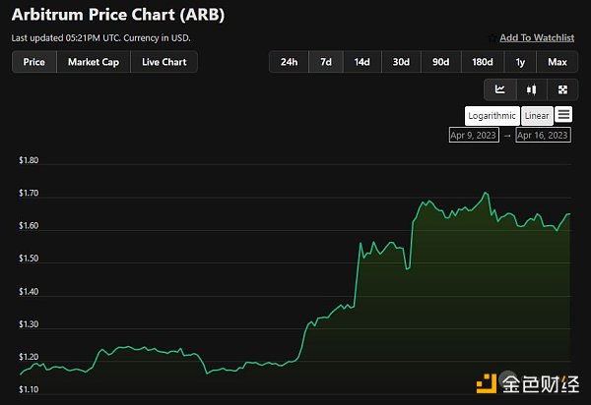Expand chart to fullscreen
This screenshot has height=405, width=591.
coord(562,89)
